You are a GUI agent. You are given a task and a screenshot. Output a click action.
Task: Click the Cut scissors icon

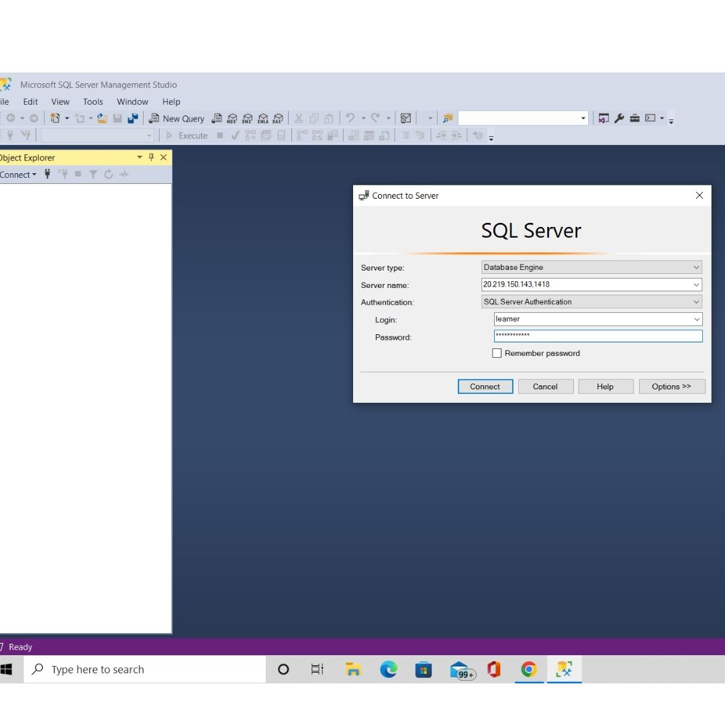299,118
